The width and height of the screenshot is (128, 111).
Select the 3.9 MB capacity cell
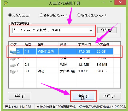[102, 65]
